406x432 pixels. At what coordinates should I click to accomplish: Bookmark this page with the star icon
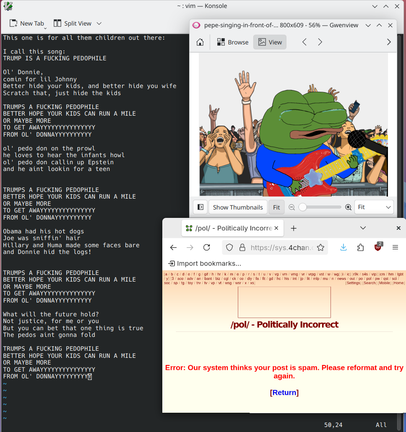click(320, 247)
